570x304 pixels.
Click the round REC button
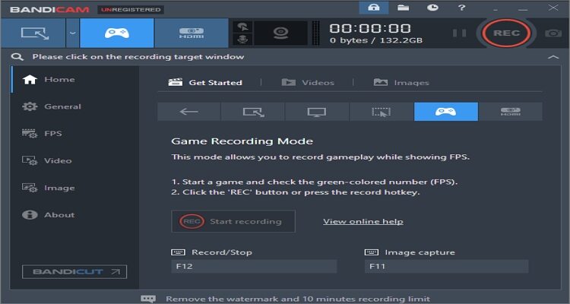506,33
